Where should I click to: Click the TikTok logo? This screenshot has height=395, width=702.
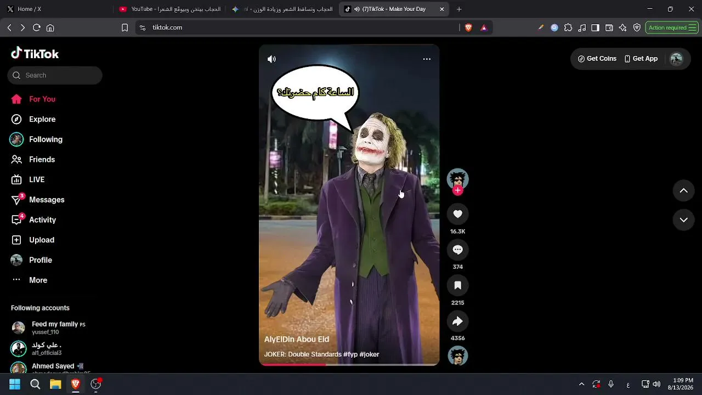pos(35,53)
